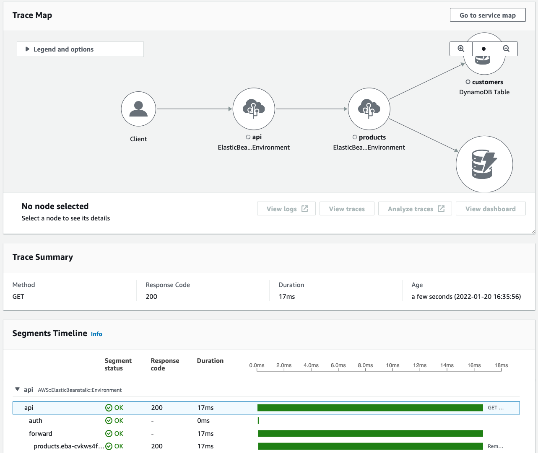
Task: Open Analyze traces in new tab
Action: (414, 208)
